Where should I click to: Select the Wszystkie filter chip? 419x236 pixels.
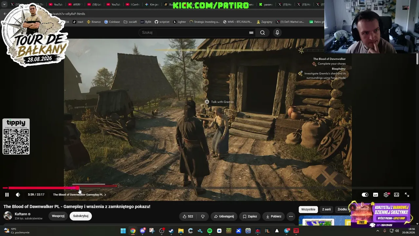(308, 209)
